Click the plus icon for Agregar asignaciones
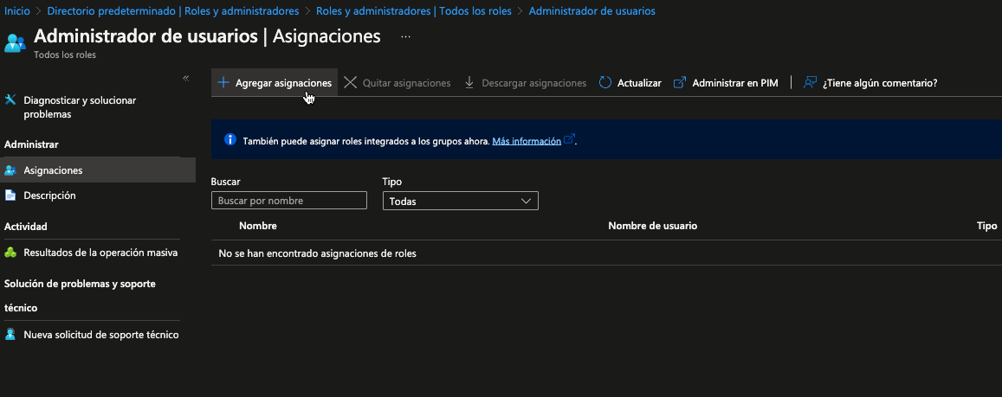This screenshot has width=1002, height=397. tap(223, 83)
